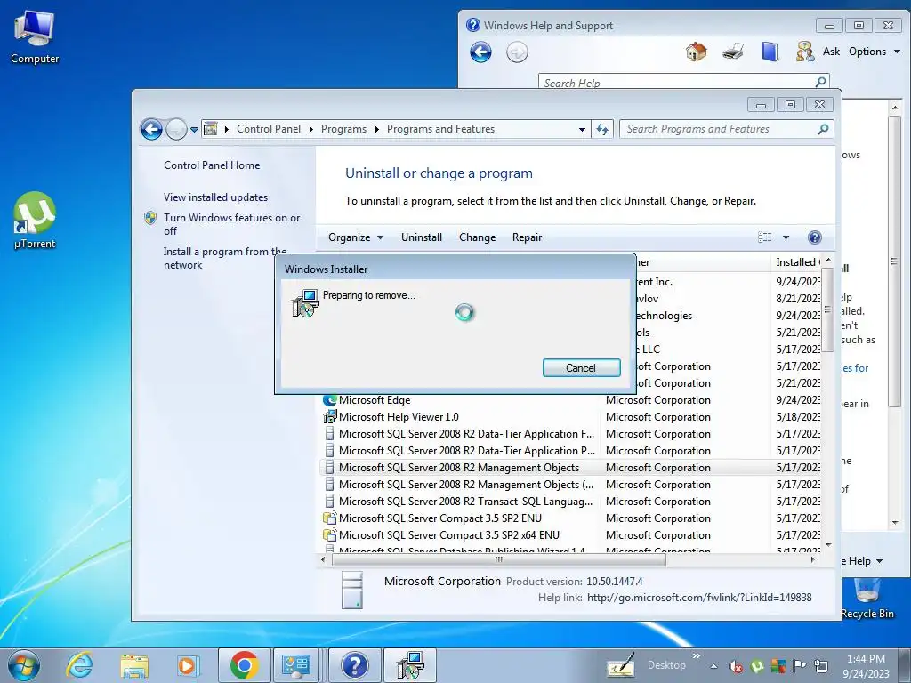911x683 pixels.
Task: Click the Windows Start button
Action: (x=24, y=665)
